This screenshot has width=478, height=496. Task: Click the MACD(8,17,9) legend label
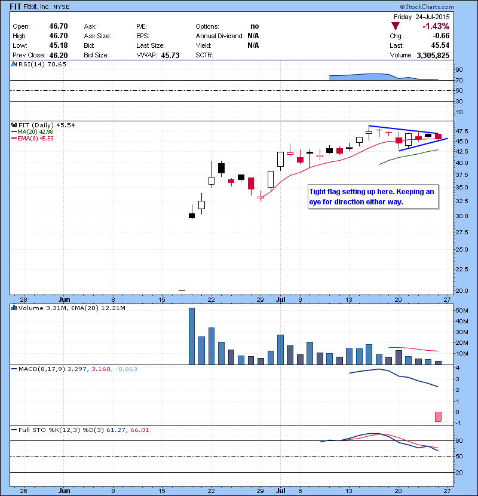42,369
